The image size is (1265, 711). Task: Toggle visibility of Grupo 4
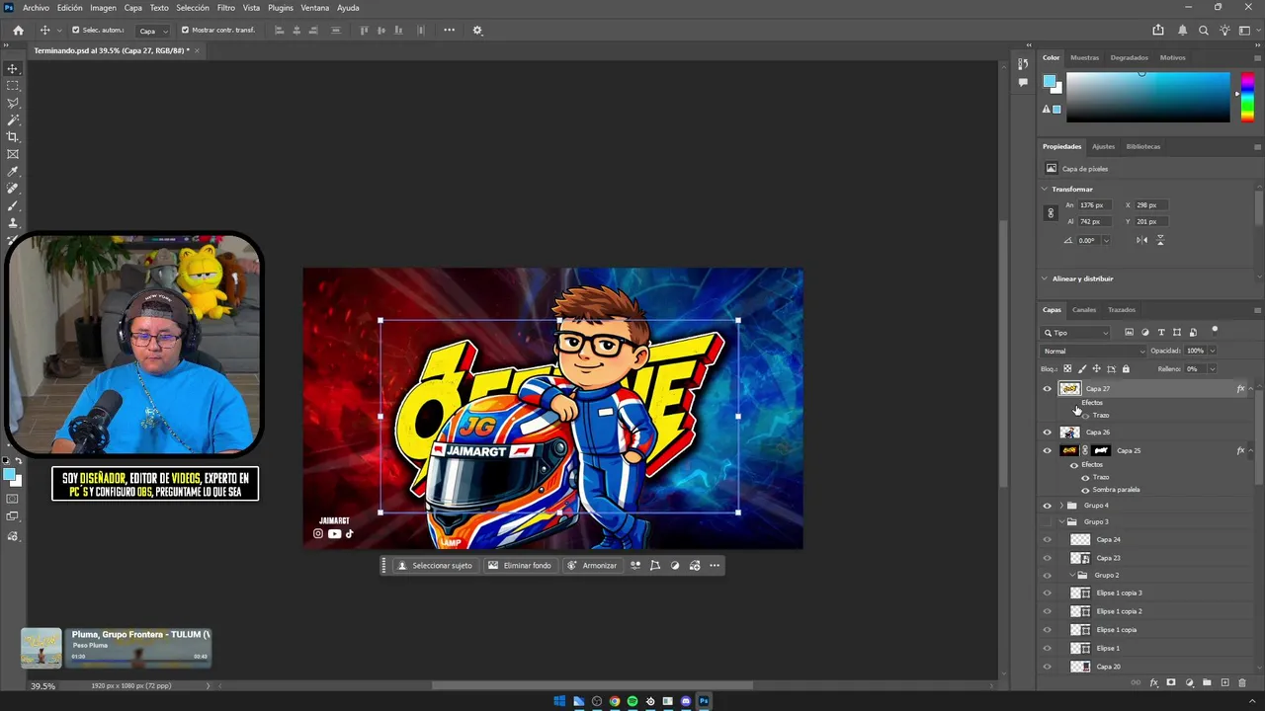(x=1048, y=506)
